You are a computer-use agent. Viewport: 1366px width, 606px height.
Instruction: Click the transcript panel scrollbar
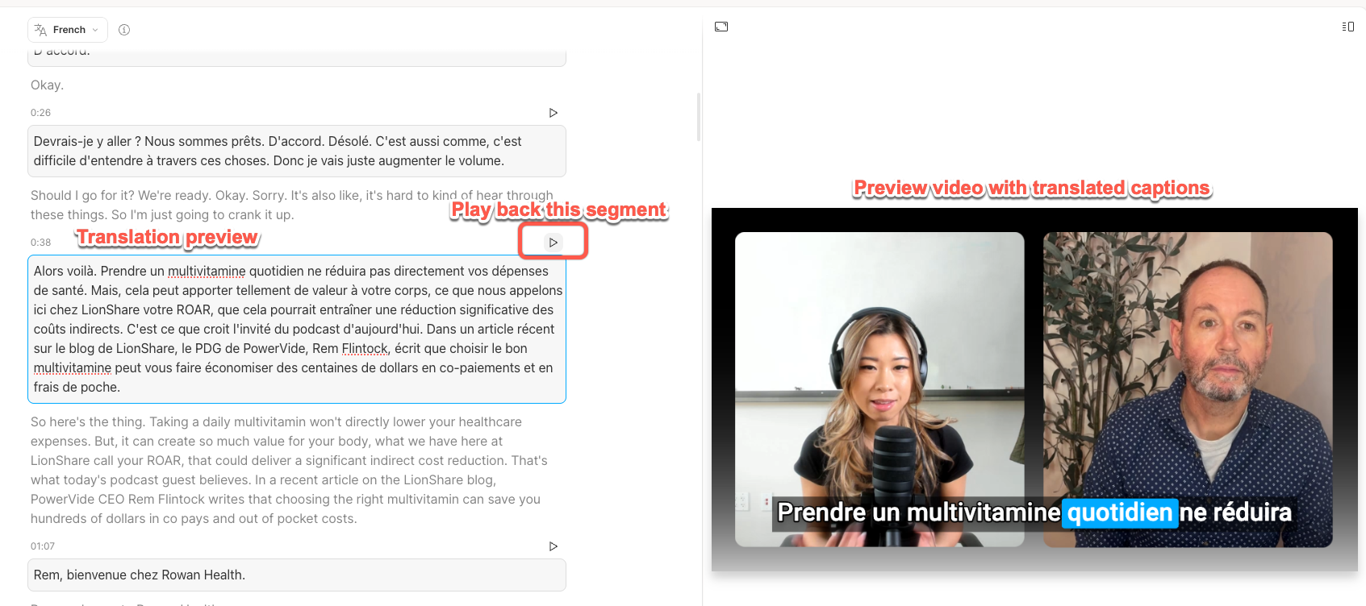point(698,117)
